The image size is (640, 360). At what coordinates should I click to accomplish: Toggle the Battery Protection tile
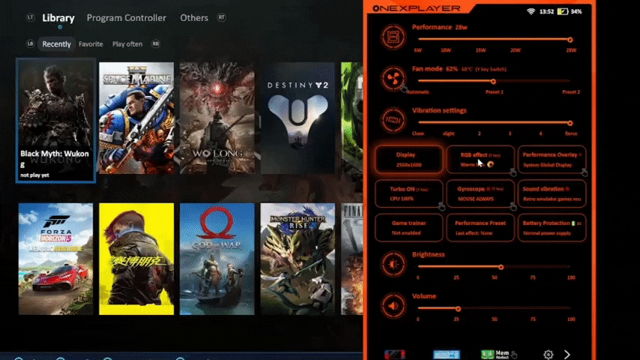click(552, 227)
